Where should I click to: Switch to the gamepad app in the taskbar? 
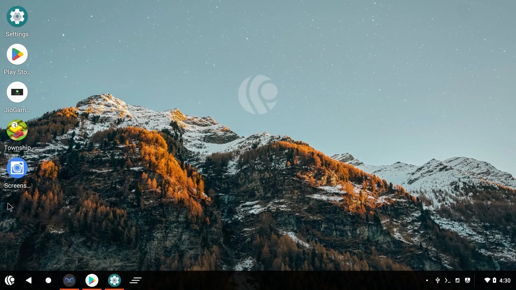[69, 280]
